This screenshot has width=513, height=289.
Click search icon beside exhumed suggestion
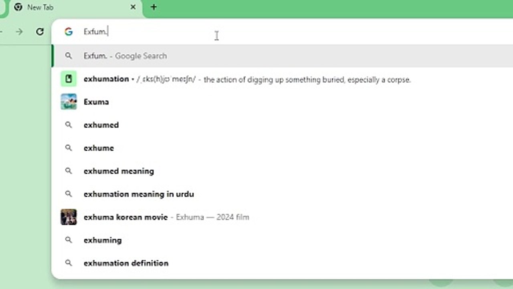pos(69,125)
